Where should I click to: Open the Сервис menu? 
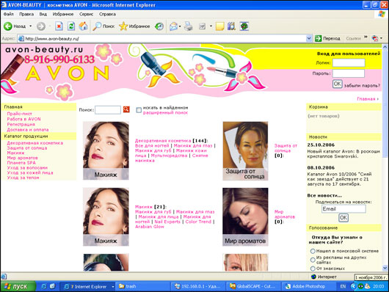pos(86,14)
